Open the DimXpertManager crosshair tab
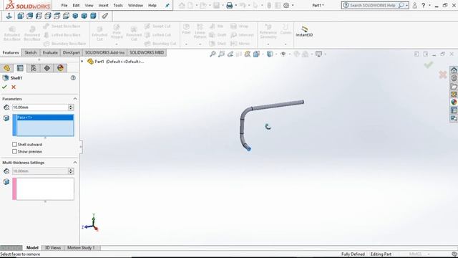The height and width of the screenshot is (258, 458). click(x=47, y=68)
